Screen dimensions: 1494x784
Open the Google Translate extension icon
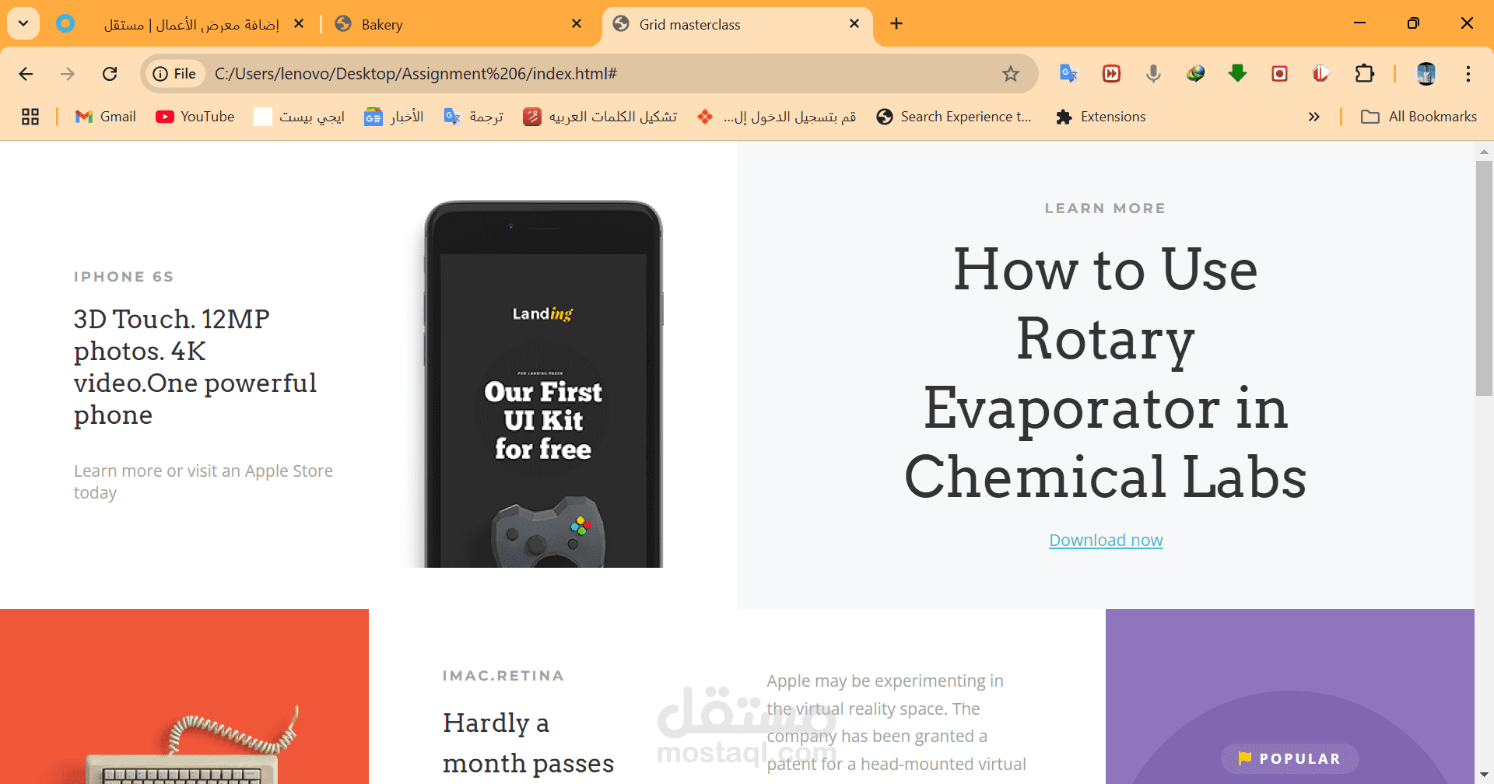(x=1068, y=74)
